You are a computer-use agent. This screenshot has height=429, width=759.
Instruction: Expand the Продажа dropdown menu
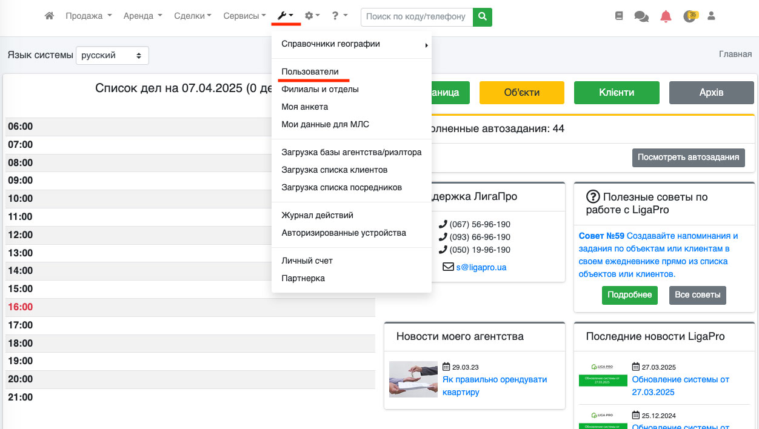click(x=89, y=16)
